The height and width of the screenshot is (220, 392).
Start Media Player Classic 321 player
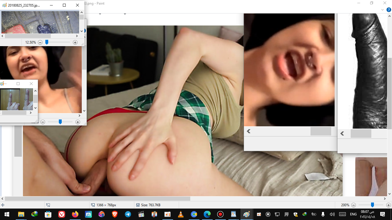point(141,214)
